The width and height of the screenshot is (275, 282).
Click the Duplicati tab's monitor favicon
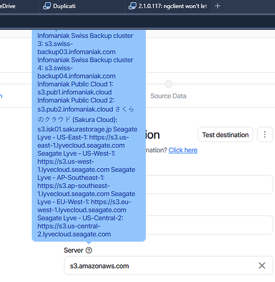point(47,6)
